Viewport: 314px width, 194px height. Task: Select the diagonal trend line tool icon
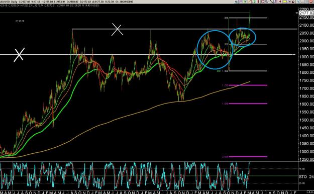click(x=271, y=2)
